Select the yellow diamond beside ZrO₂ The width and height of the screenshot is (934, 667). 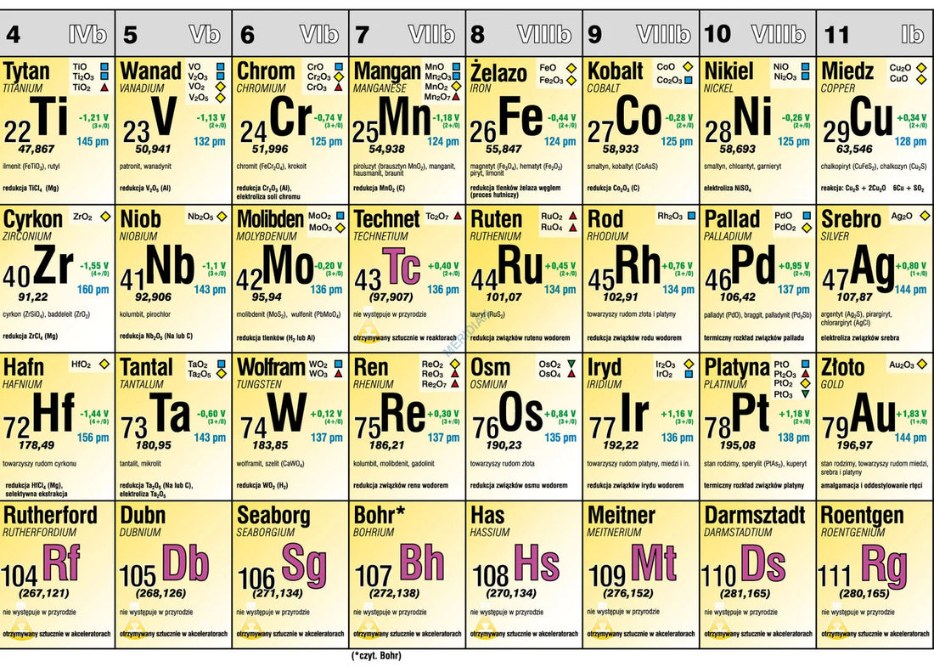tap(104, 216)
